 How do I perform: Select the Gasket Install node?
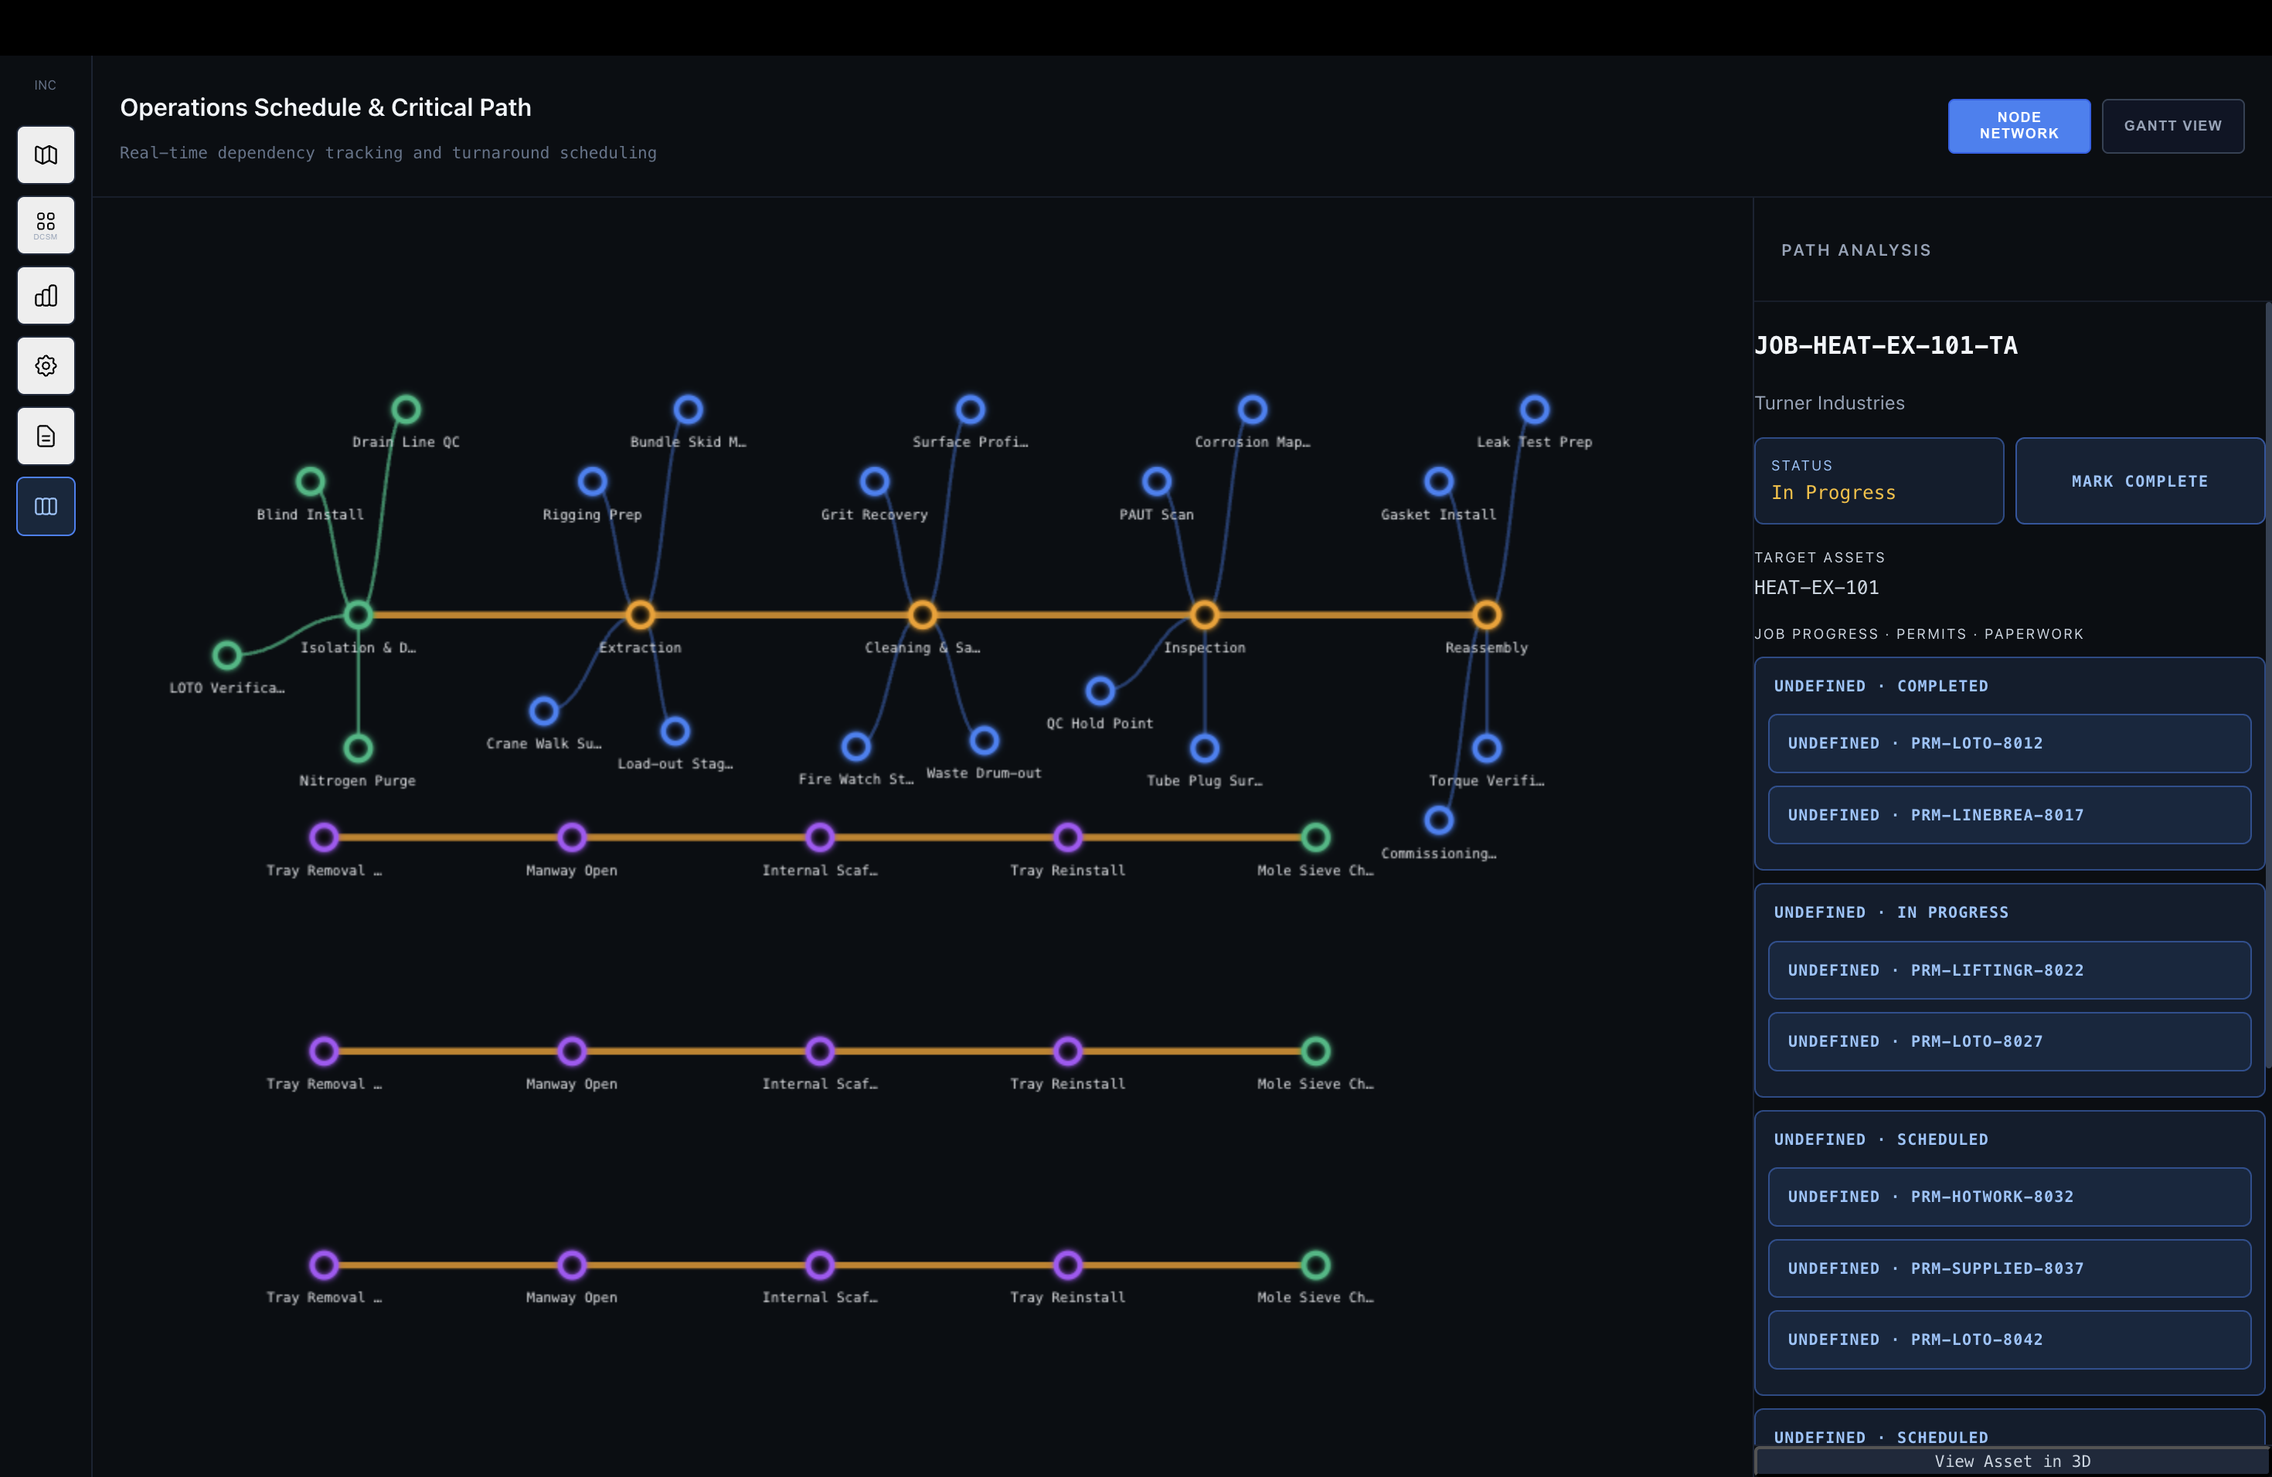tap(1440, 481)
